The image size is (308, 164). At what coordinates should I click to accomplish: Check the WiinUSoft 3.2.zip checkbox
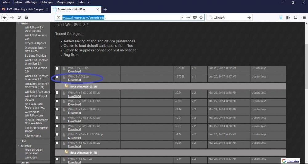pos(57,77)
